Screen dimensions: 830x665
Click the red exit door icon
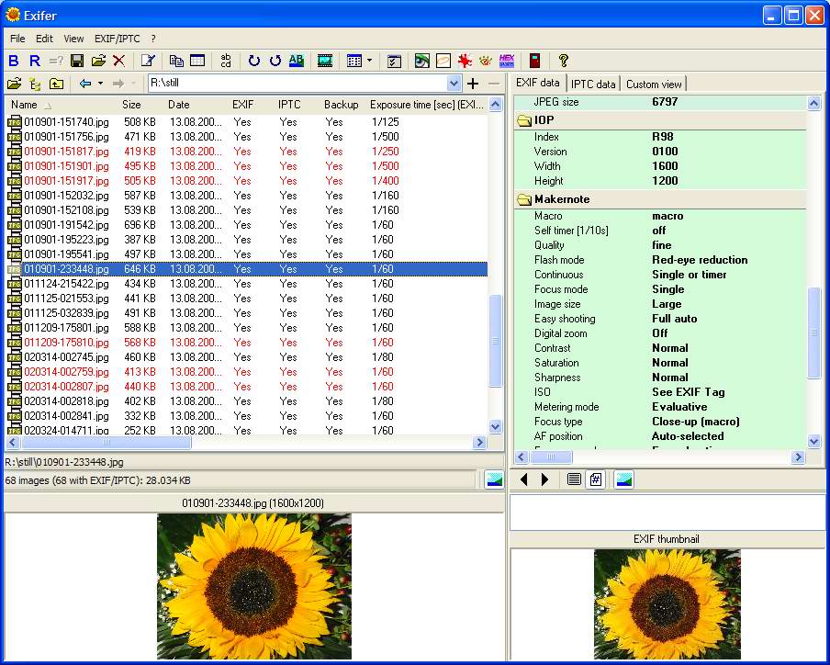[534, 62]
